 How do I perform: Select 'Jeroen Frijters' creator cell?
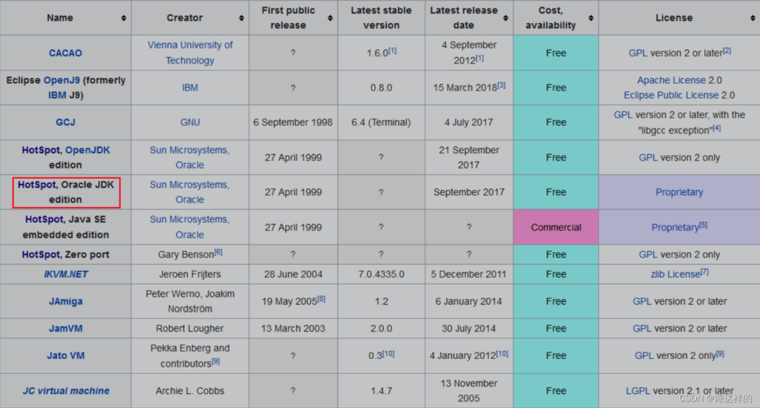[190, 274]
